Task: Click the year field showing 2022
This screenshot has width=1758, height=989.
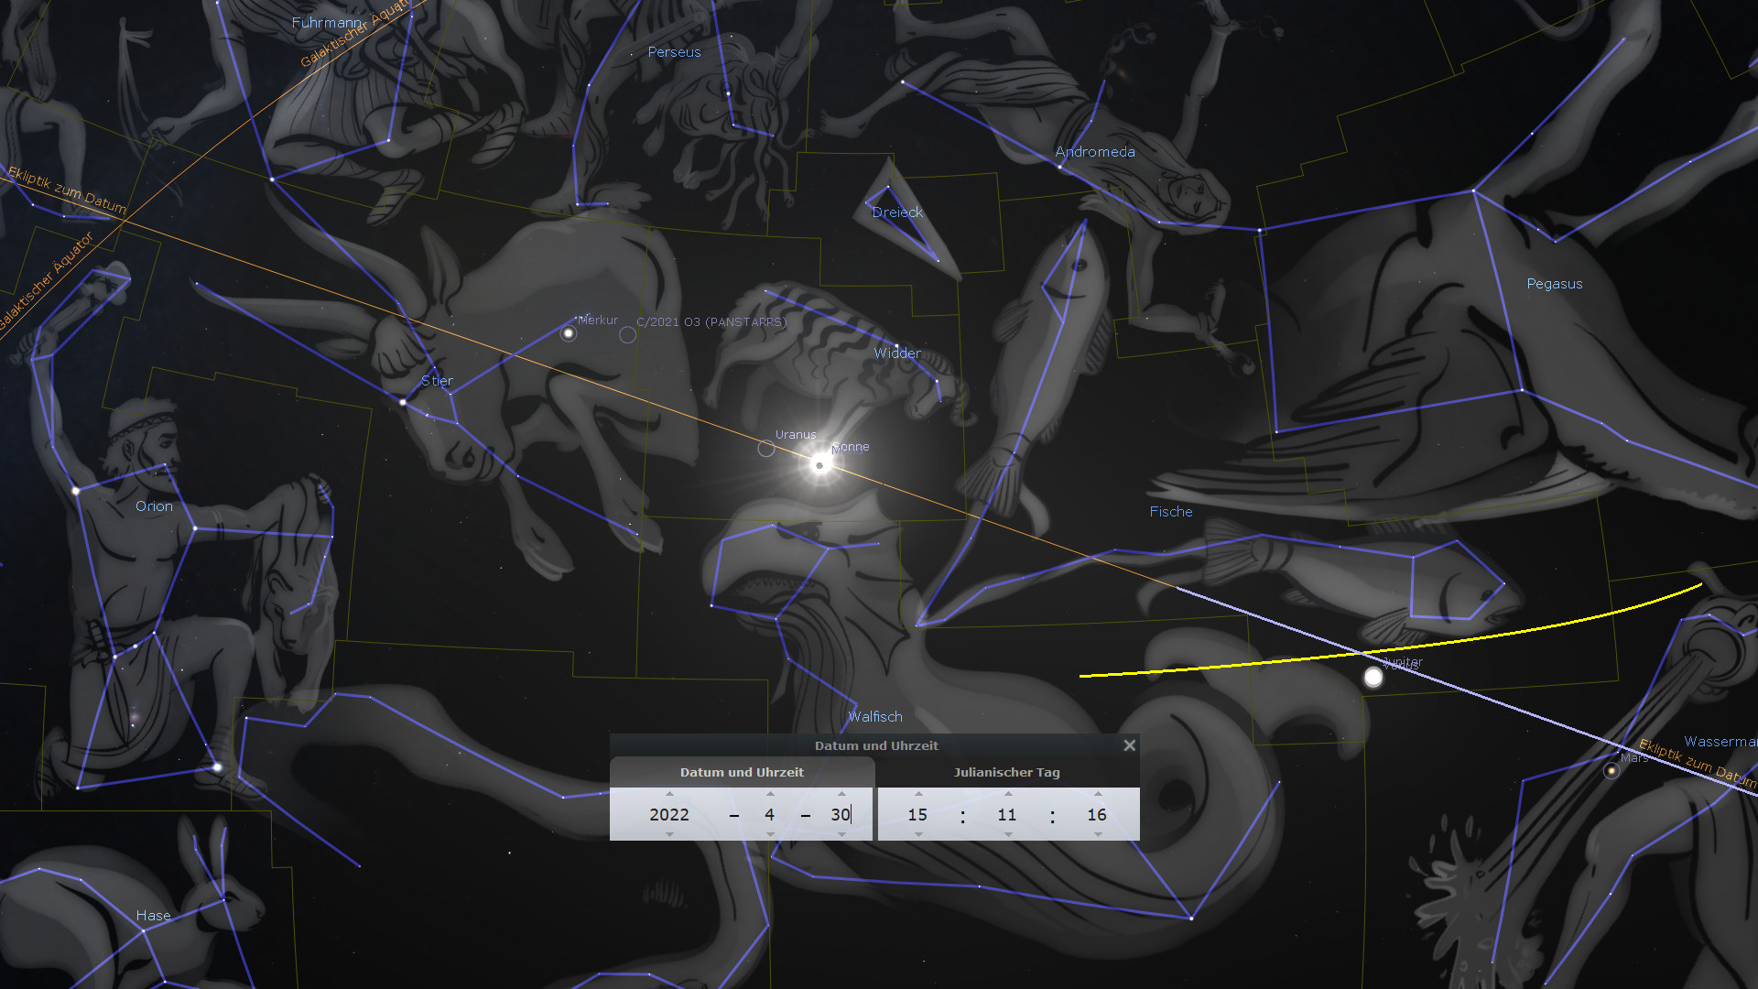Action: (x=669, y=814)
